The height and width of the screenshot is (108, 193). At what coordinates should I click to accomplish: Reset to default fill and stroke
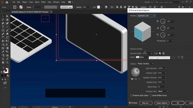click(2, 72)
